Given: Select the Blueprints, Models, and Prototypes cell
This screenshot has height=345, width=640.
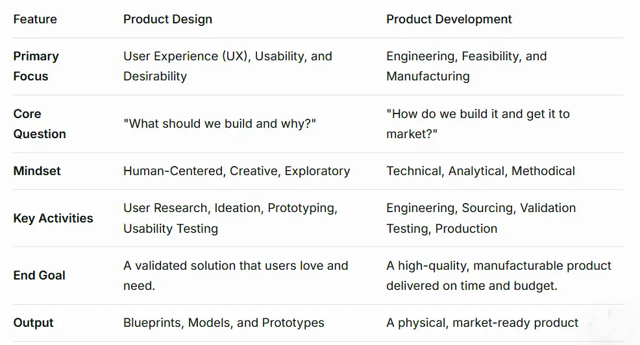Looking at the screenshot, I should click(x=223, y=323).
